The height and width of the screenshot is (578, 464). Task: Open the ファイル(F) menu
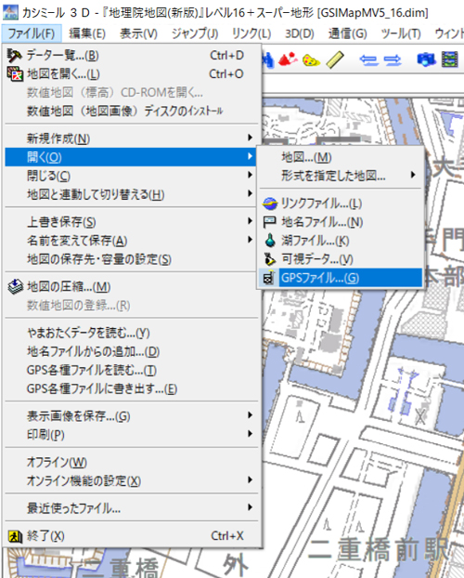(32, 33)
